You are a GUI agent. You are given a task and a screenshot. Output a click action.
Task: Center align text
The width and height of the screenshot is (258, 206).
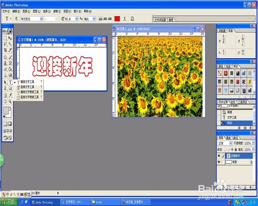click(x=105, y=19)
